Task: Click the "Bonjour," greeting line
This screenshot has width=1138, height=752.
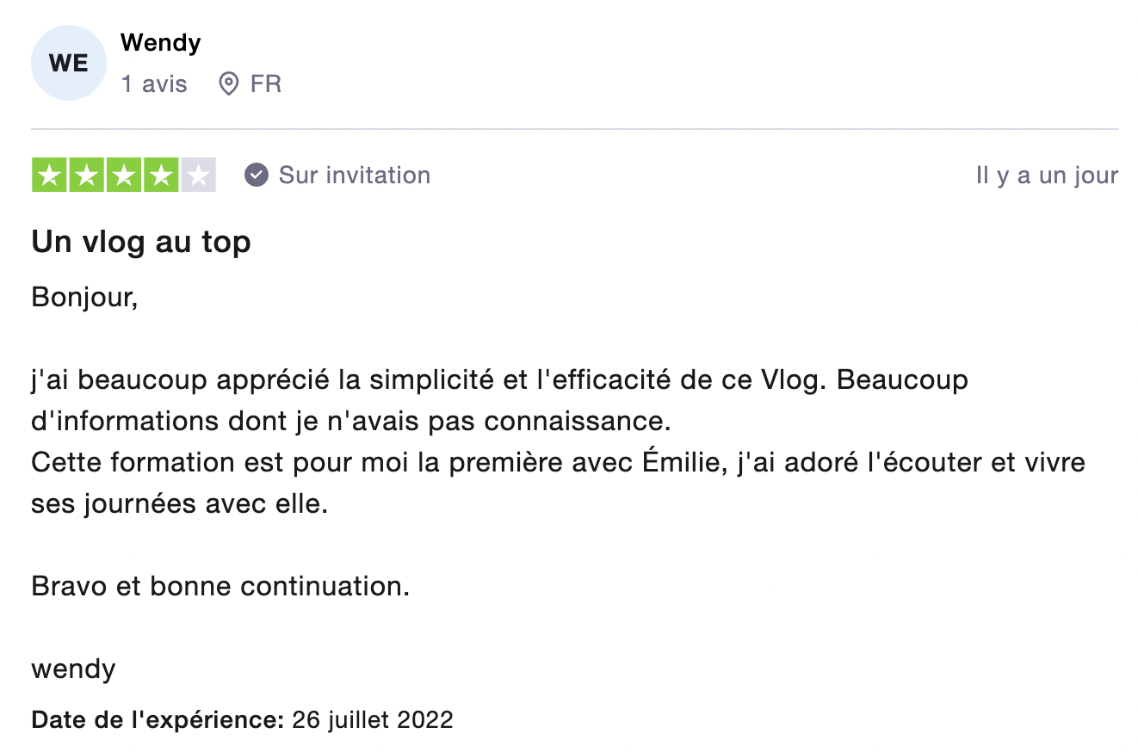Action: (x=84, y=297)
